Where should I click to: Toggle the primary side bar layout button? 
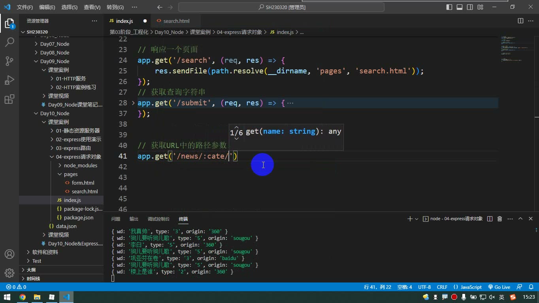[449, 7]
